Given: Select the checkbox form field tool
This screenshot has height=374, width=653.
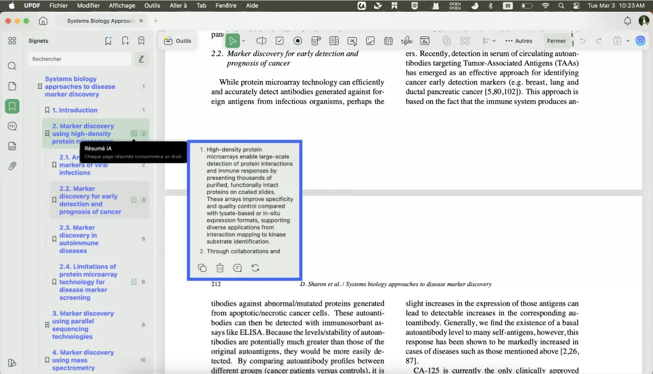Looking at the screenshot, I should (280, 41).
